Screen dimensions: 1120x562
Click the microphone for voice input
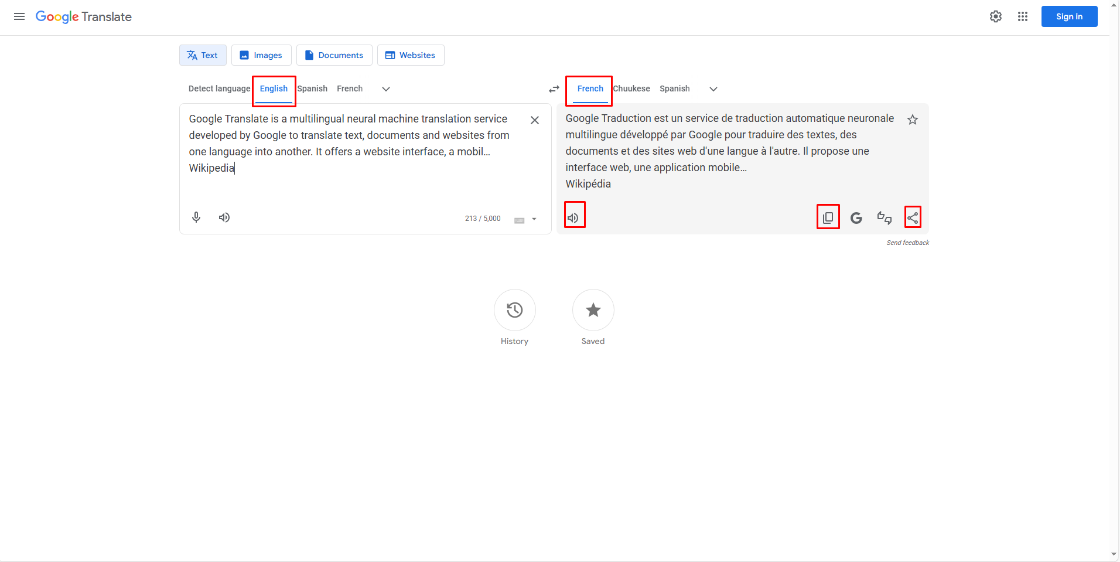pos(196,217)
